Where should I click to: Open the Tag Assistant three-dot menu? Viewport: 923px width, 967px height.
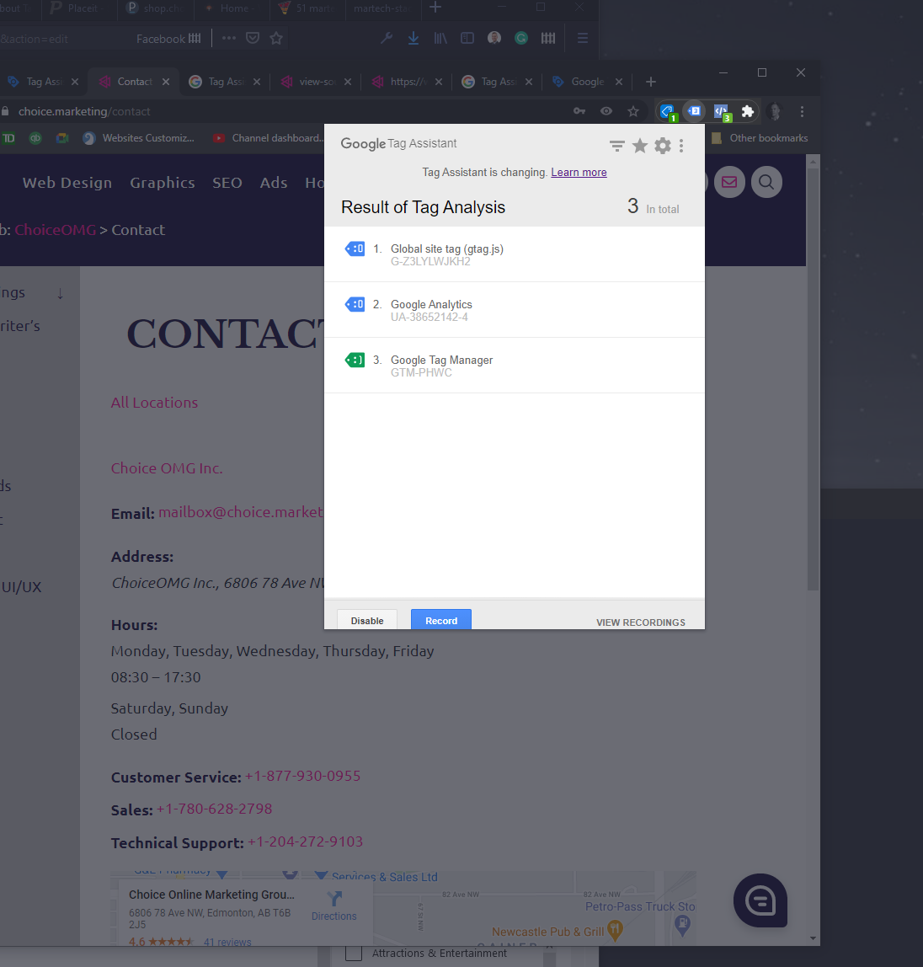pos(681,146)
